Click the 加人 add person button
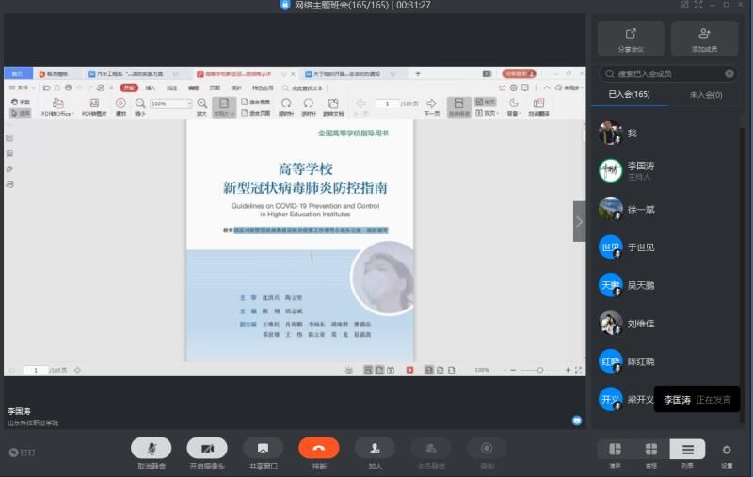 [375, 448]
